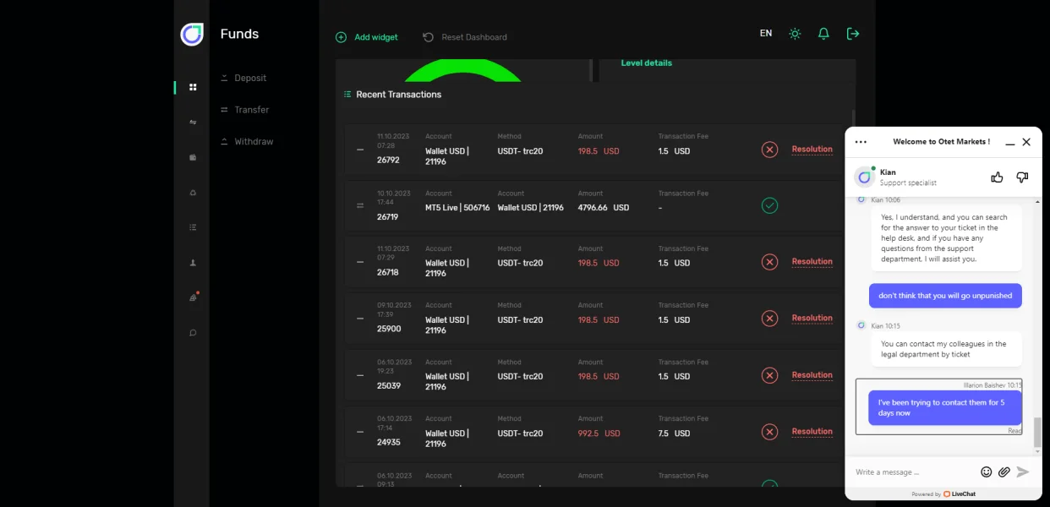Open Transfer in Funds menu
Screen dimensions: 1050x507
point(252,110)
